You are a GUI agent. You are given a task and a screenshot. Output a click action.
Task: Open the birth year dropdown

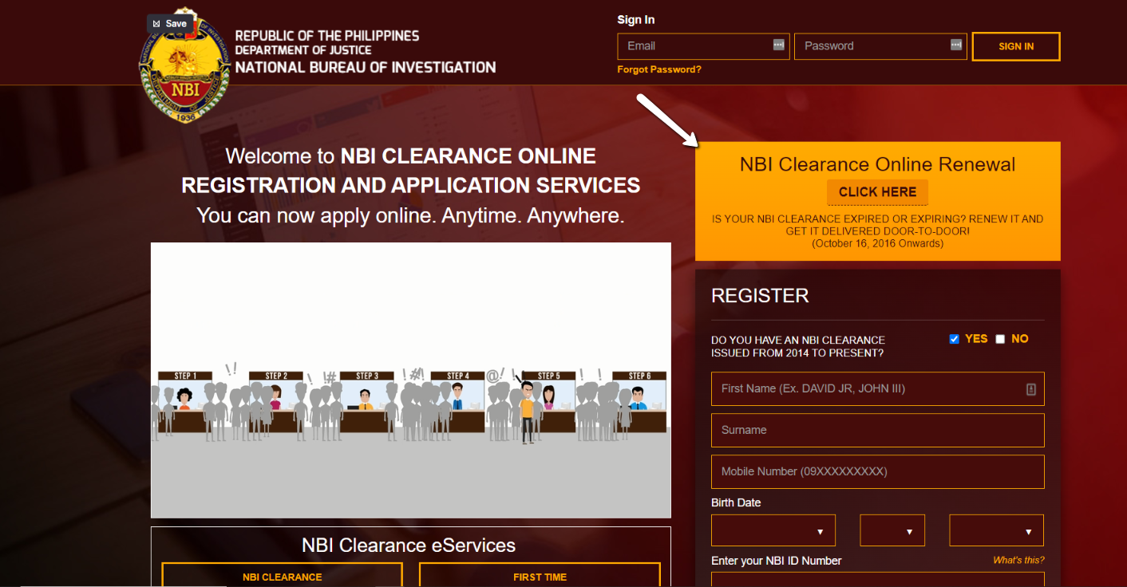[x=995, y=530]
